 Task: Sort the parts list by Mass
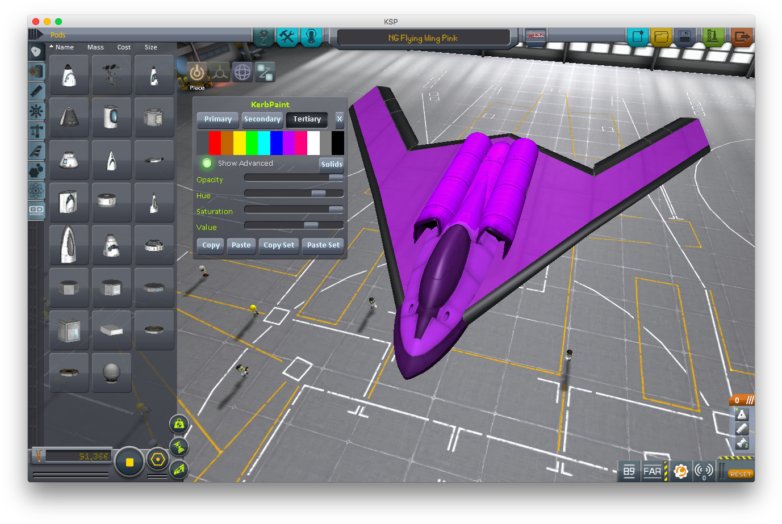point(95,47)
